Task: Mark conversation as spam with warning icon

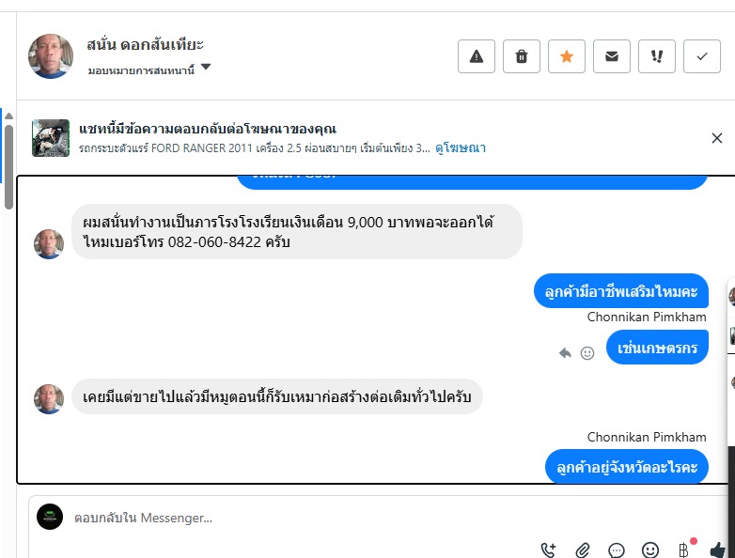Action: 476,56
